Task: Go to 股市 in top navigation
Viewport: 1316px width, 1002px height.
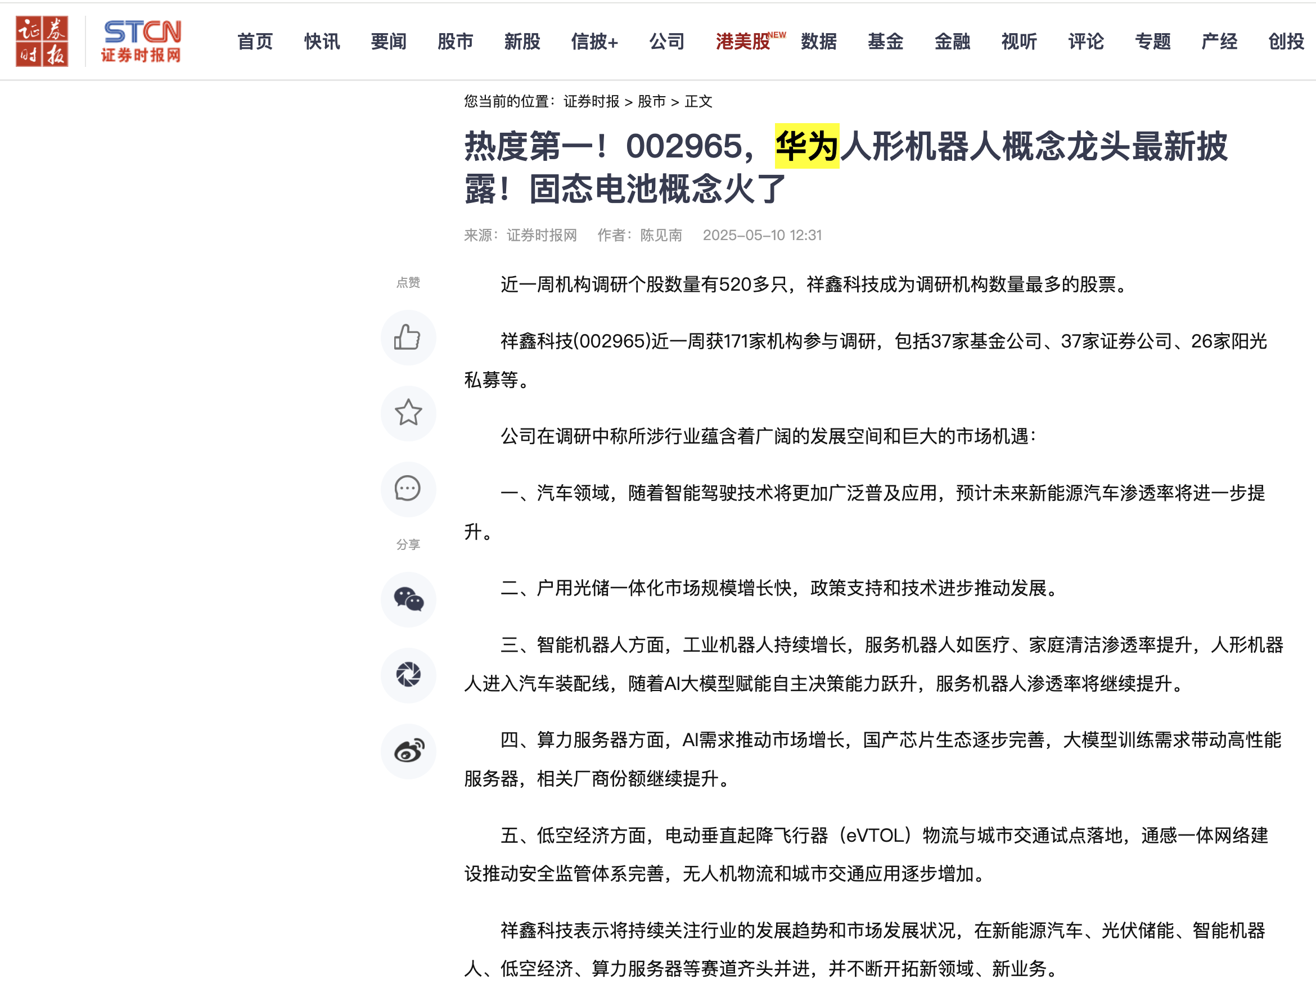Action: [455, 41]
